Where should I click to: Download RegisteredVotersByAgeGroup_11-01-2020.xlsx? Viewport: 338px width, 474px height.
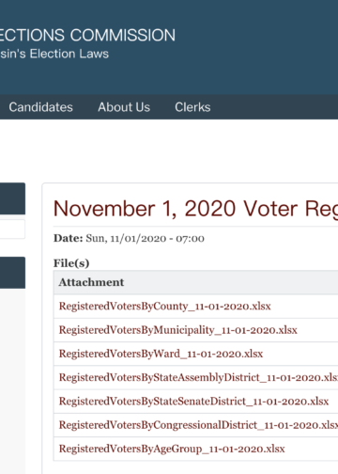pos(172,449)
